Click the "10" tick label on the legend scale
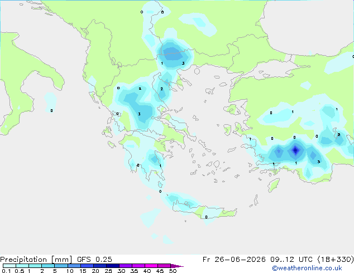 tap(70, 271)
